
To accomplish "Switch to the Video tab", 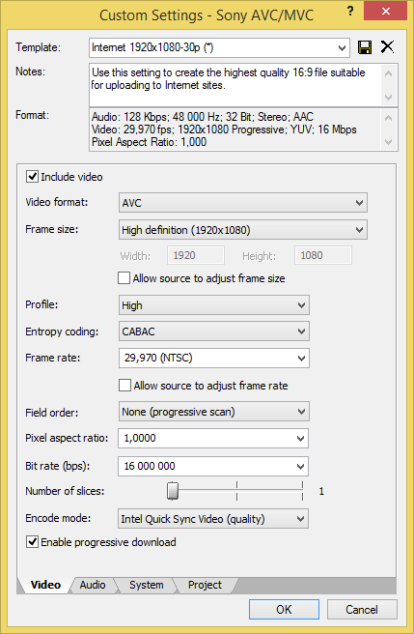I will point(45,585).
